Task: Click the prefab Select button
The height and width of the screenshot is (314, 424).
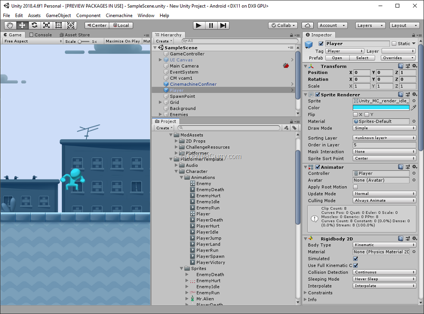Action: [x=362, y=58]
